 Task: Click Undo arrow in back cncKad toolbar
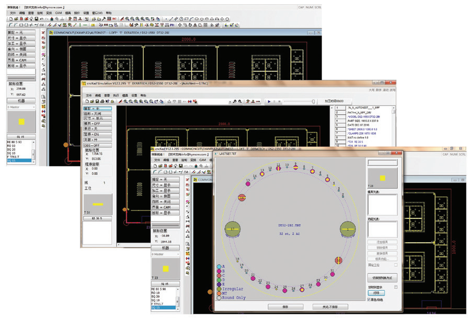coord(41,19)
